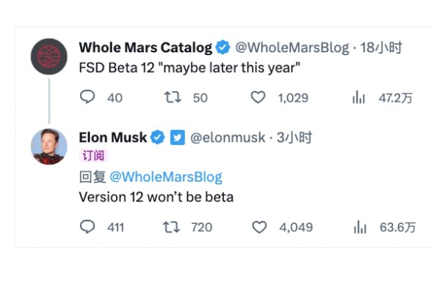Click the @WholeMarsBlog mention in the reply line
Screen dimensions: 434x289
tap(166, 177)
